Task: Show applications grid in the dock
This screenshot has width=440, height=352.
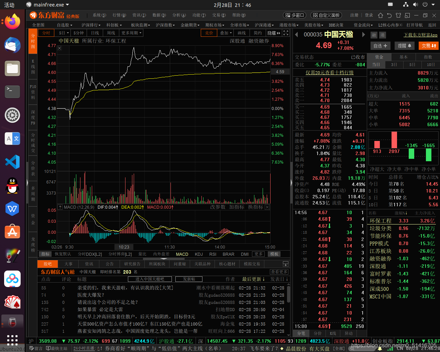Action: click(12, 340)
